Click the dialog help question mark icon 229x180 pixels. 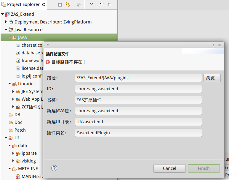(x=54, y=168)
